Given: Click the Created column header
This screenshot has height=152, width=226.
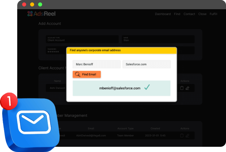Looking at the screenshot, I should click(155, 128).
